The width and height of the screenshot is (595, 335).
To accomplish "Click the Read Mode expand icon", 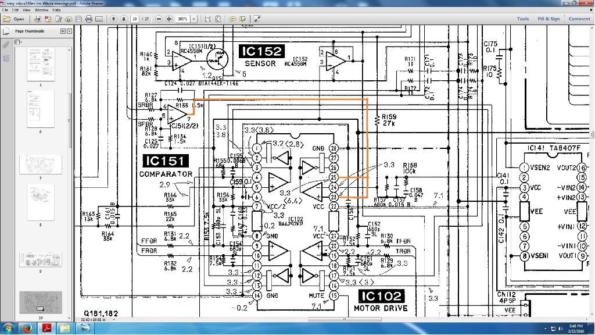I will tap(257, 19).
